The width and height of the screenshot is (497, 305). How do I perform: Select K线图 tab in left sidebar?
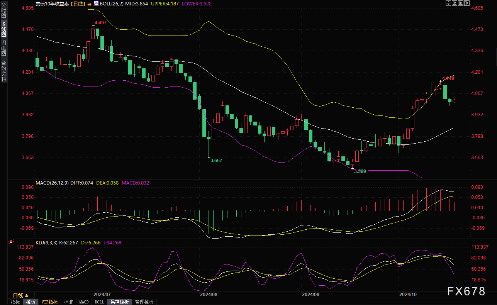pos(3,29)
